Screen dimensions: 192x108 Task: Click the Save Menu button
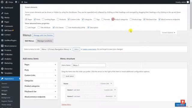(x=180, y=105)
